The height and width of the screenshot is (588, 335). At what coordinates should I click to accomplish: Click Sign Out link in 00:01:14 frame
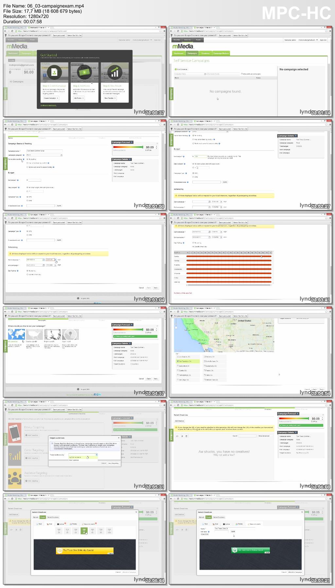[x=323, y=40]
